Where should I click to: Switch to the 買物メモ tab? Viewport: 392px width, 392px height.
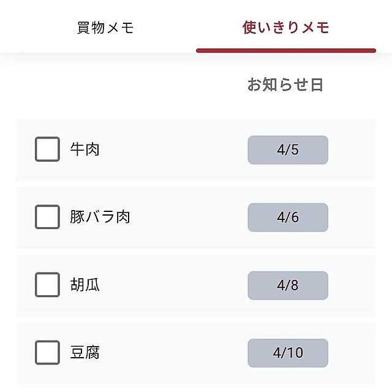105,28
